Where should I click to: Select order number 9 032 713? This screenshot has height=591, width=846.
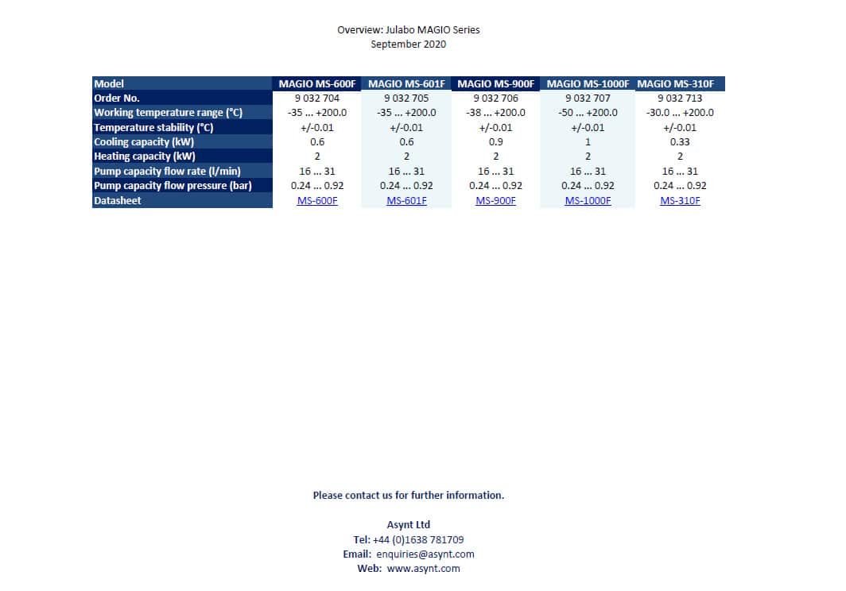click(680, 98)
